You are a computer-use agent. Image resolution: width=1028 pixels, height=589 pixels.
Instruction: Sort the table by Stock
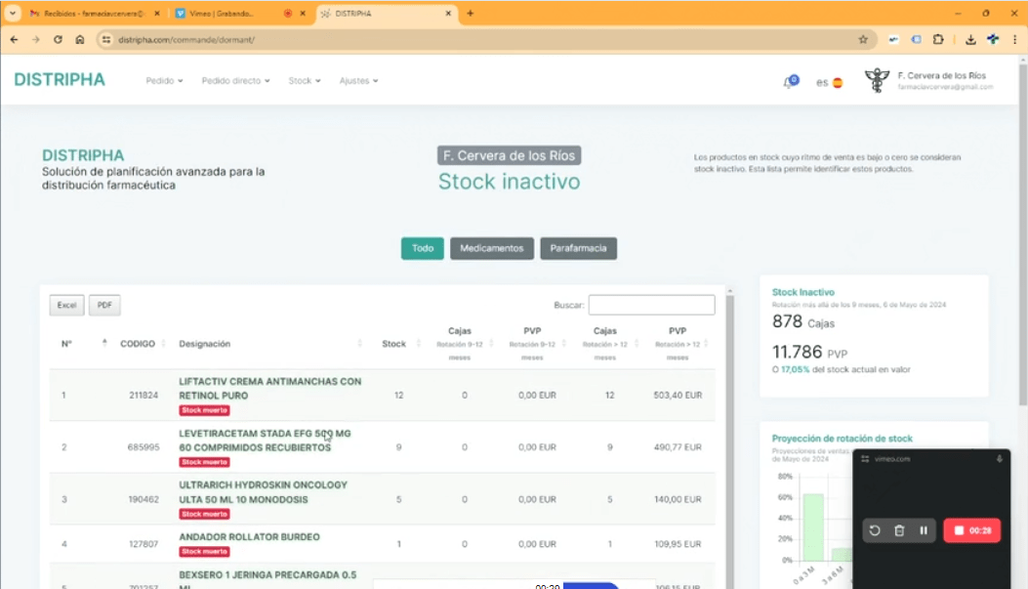(400, 344)
